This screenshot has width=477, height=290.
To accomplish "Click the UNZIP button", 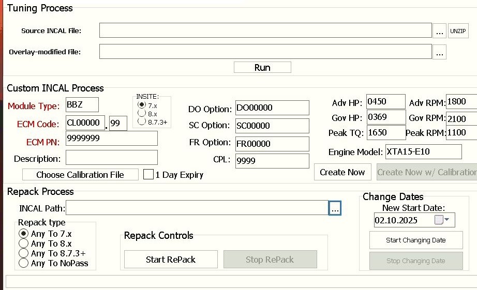I will (x=458, y=31).
